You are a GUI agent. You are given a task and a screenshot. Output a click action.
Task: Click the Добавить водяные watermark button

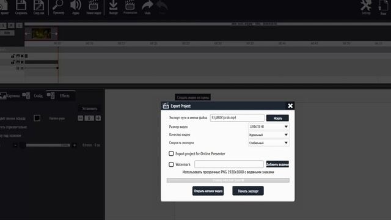point(277,164)
